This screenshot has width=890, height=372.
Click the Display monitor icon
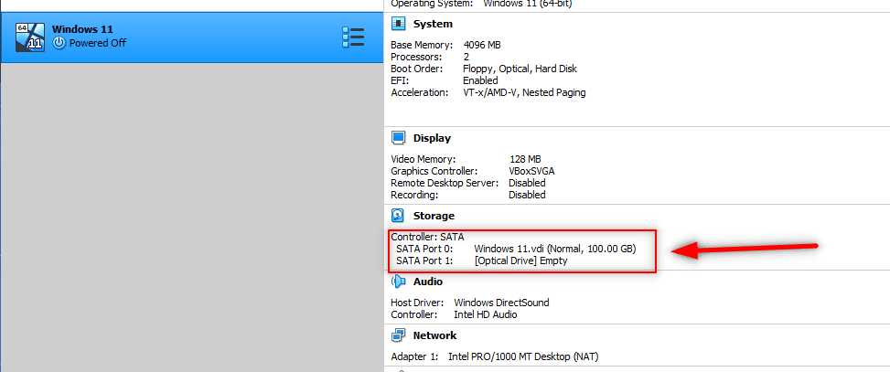click(x=399, y=138)
